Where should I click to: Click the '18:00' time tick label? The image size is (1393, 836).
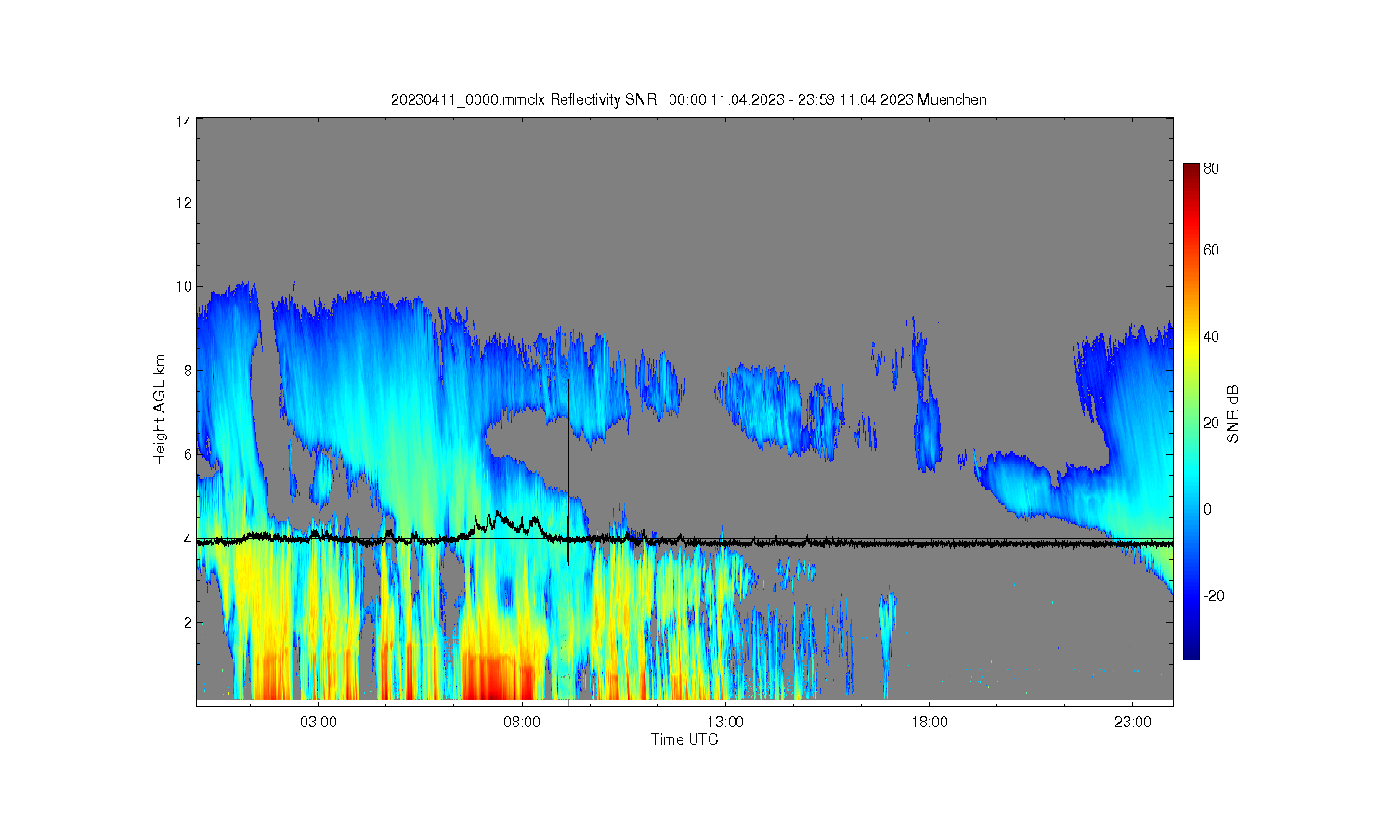click(x=929, y=723)
